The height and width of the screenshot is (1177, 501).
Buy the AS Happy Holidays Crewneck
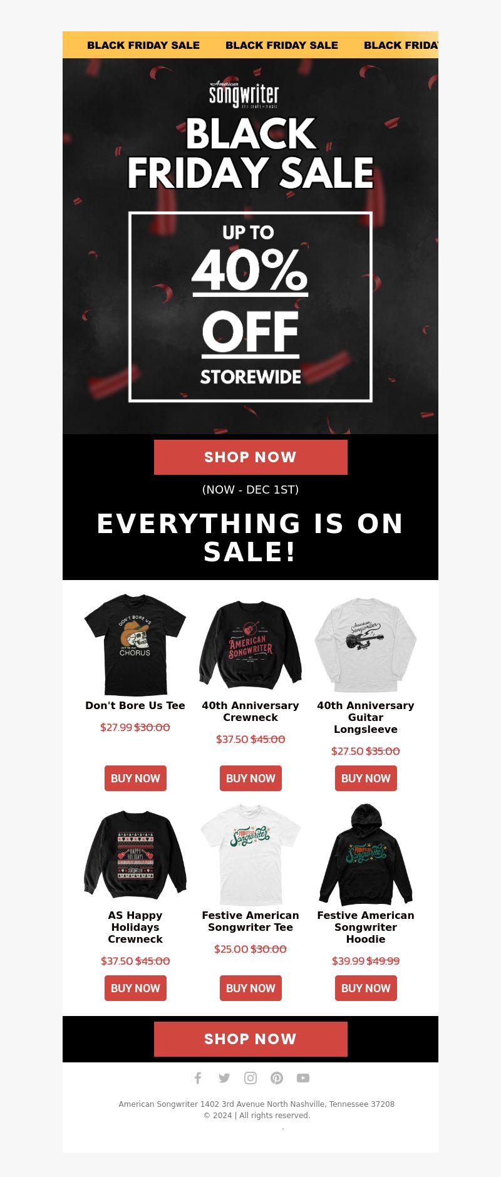tap(135, 988)
